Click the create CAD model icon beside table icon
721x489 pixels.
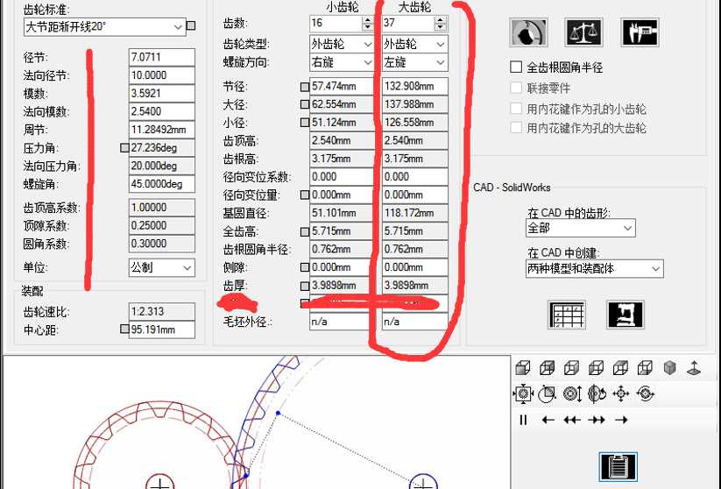click(x=626, y=315)
